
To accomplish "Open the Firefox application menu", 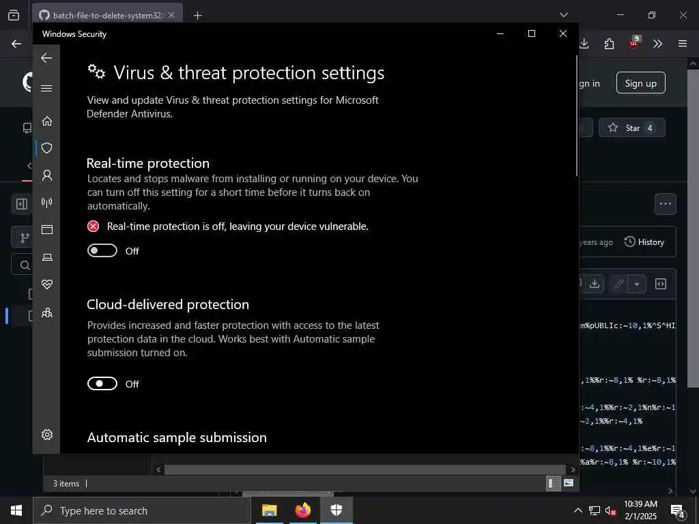I will [683, 44].
